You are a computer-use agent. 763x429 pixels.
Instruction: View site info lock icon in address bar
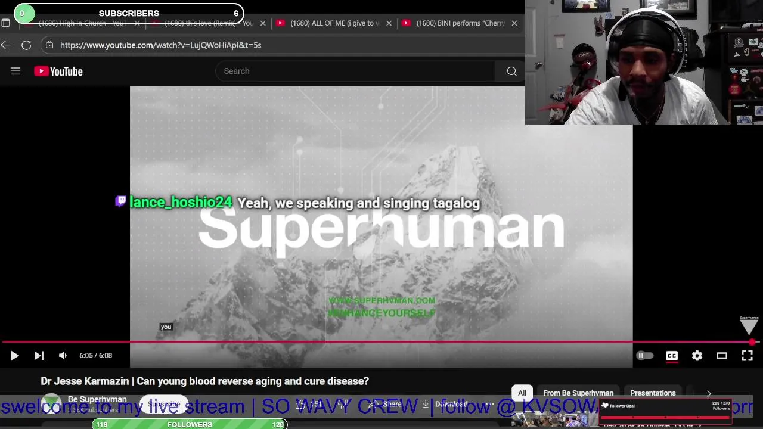click(x=49, y=45)
